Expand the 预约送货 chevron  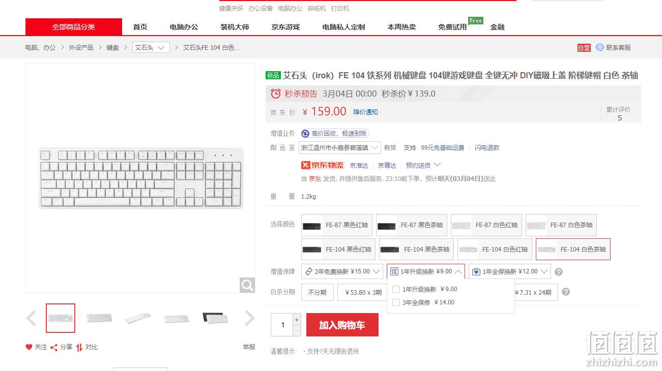[437, 165]
